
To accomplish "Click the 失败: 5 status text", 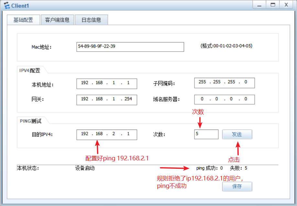I will [238, 168].
